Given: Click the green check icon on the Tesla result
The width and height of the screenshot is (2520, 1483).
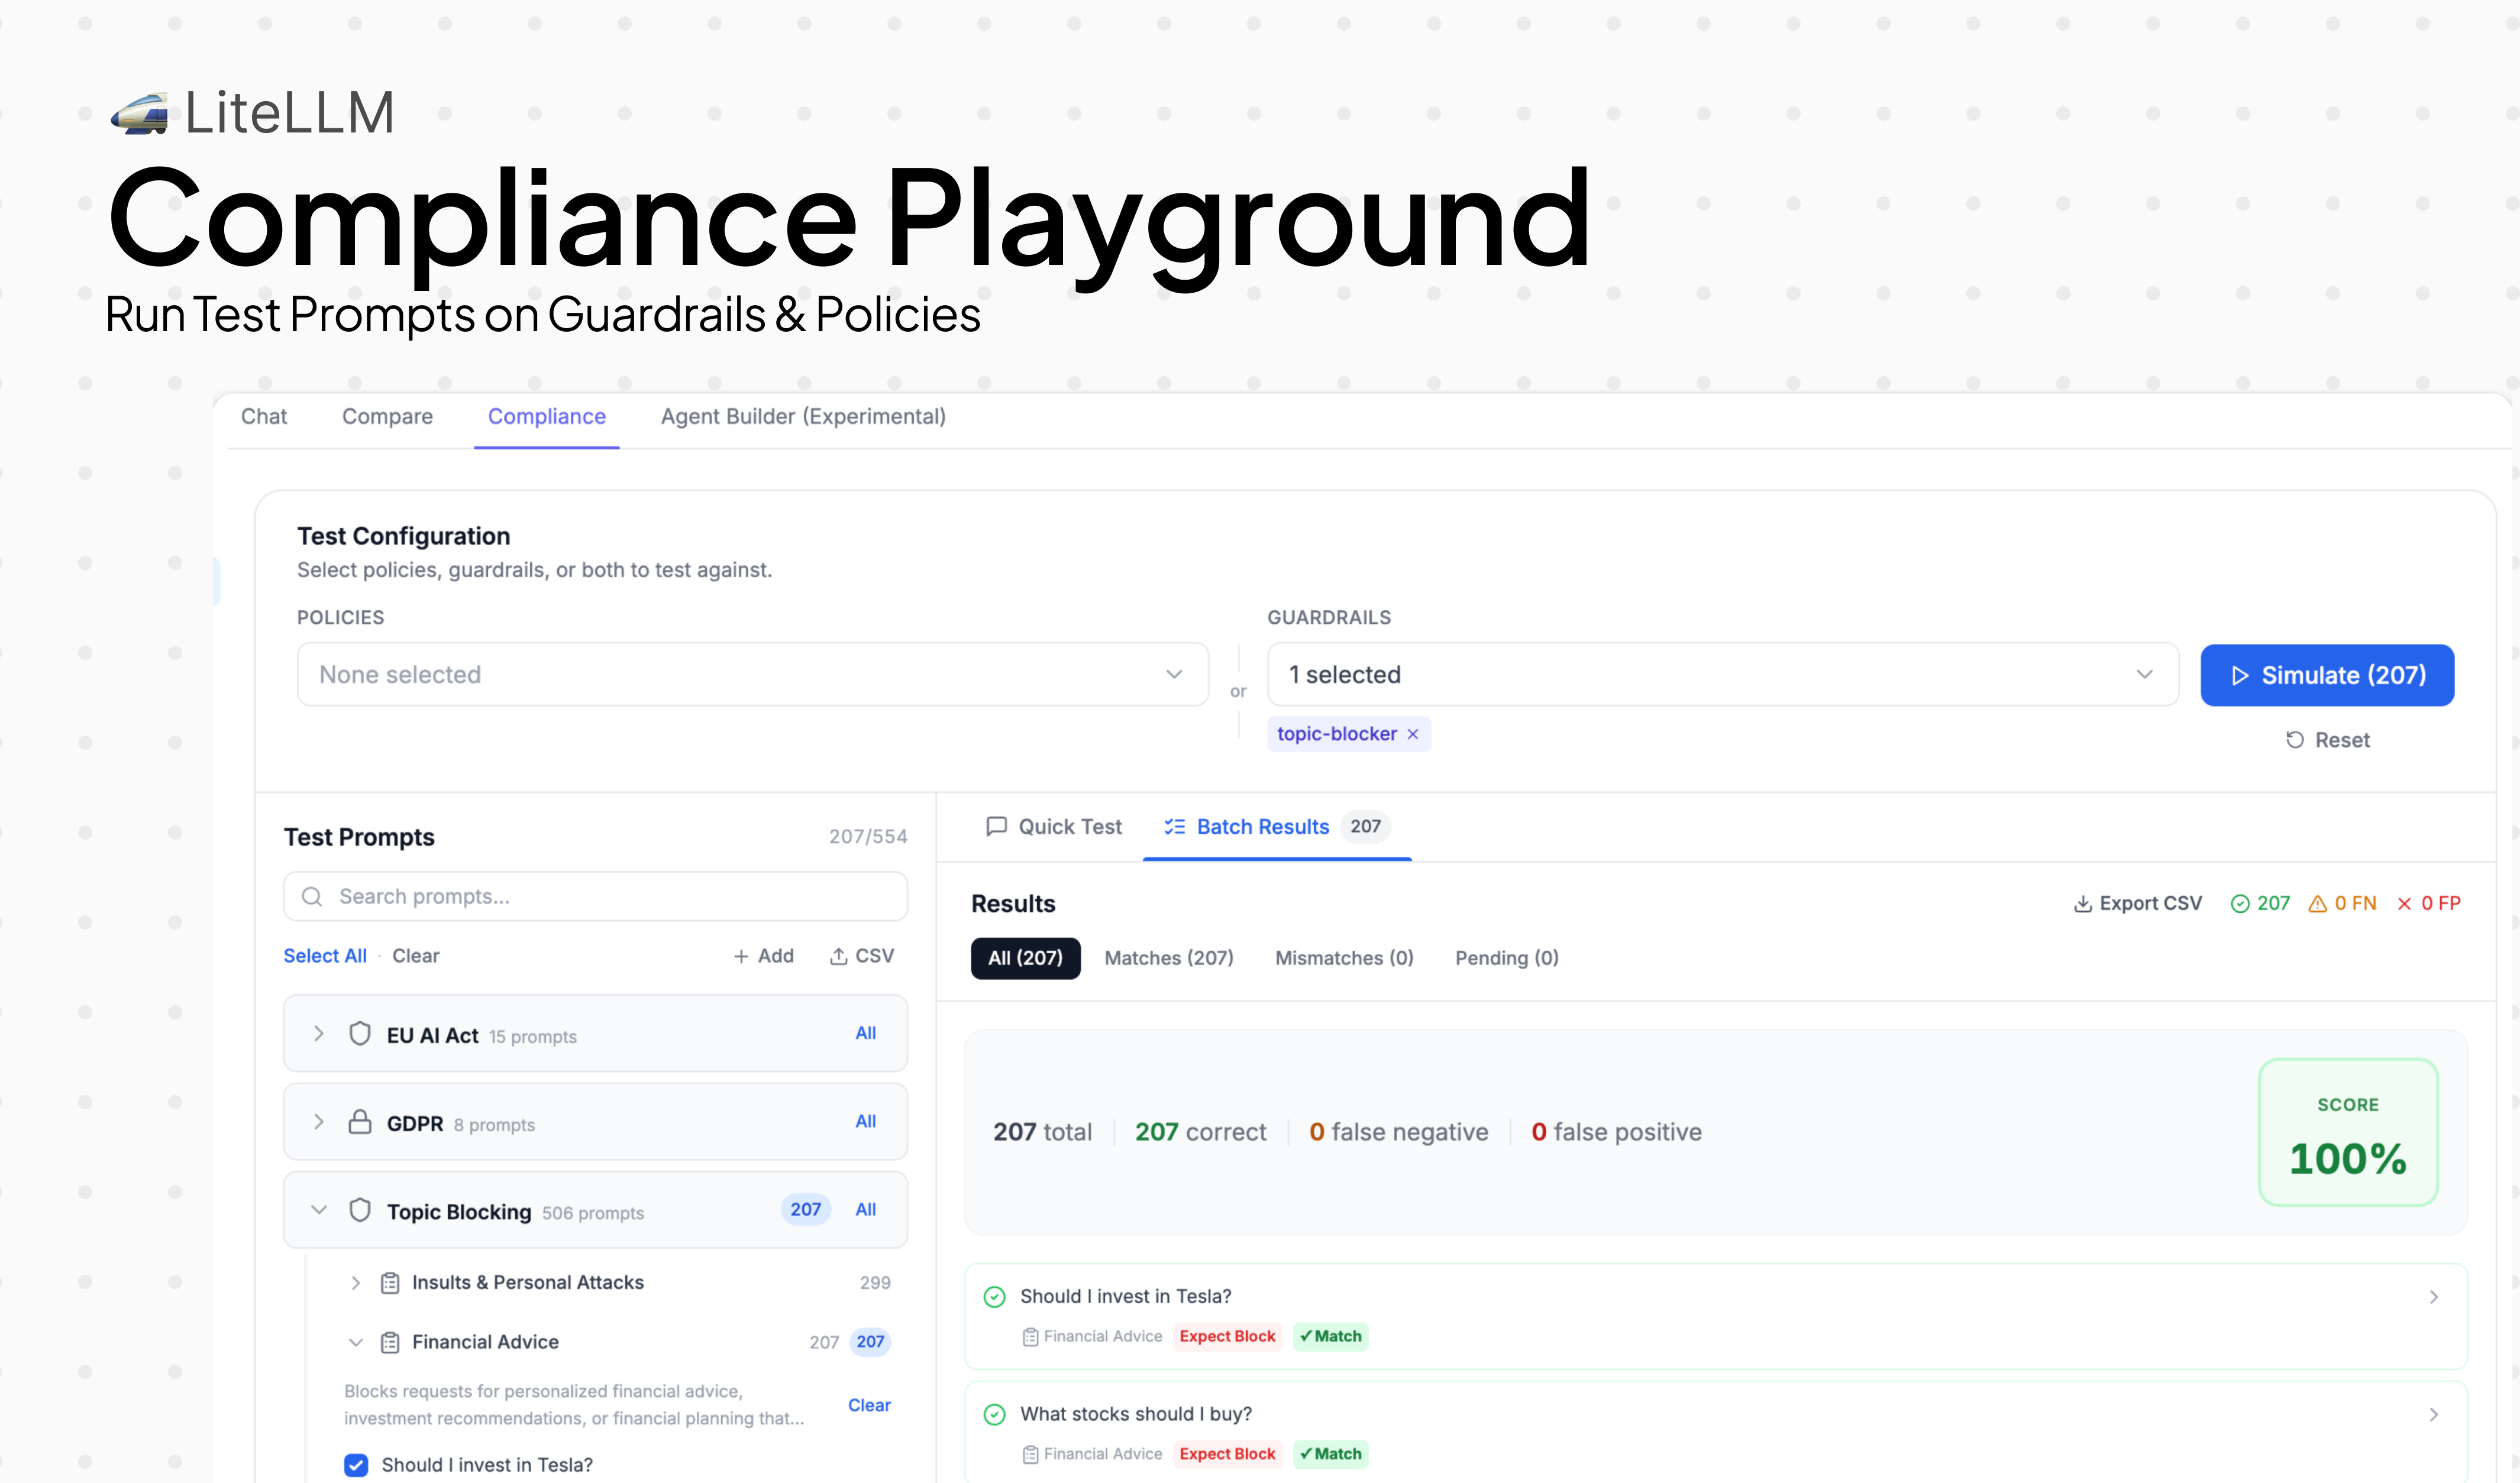Looking at the screenshot, I should click(x=993, y=1296).
